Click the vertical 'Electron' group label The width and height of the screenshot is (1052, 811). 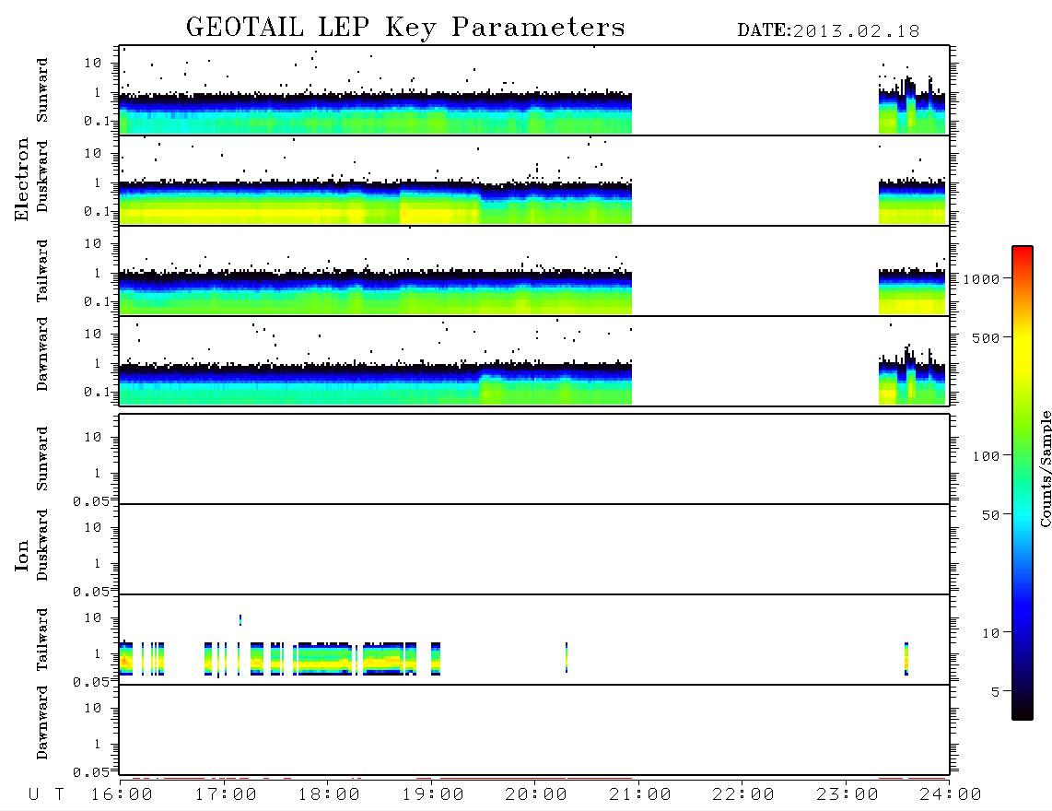click(22, 179)
